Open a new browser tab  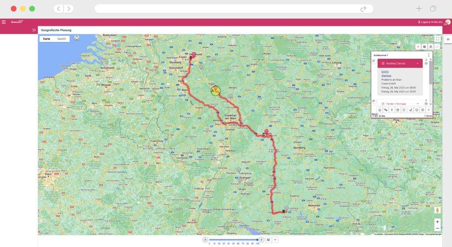tap(419, 9)
